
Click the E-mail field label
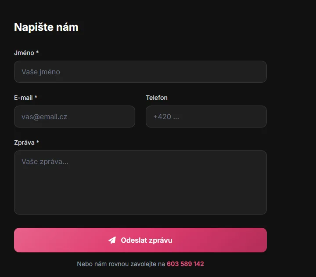pyautogui.click(x=23, y=98)
